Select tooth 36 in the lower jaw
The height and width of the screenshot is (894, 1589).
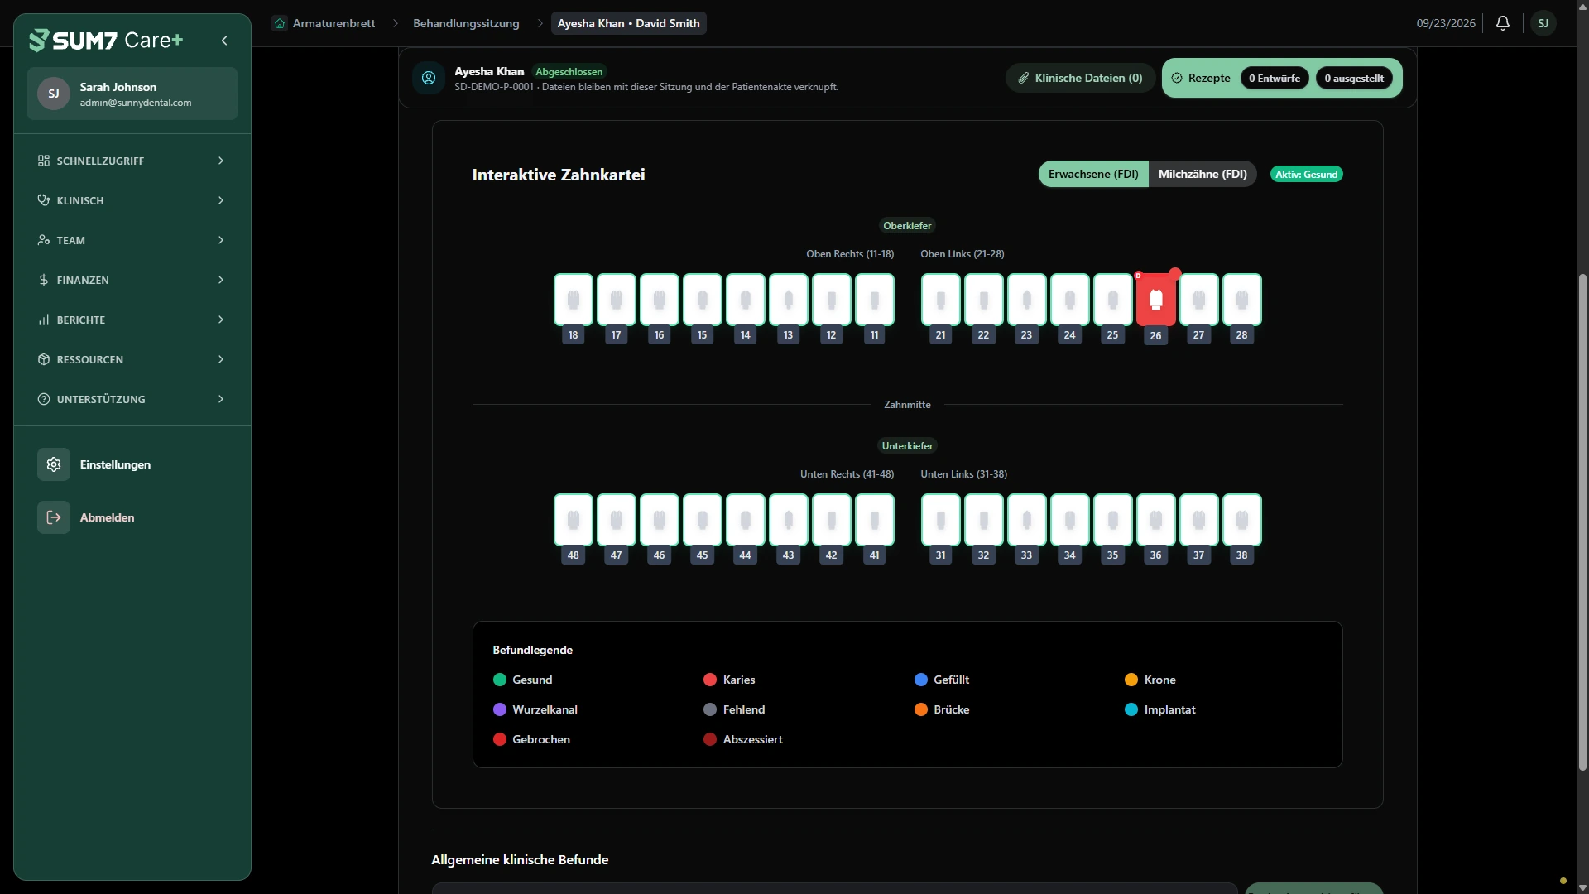[x=1155, y=520]
